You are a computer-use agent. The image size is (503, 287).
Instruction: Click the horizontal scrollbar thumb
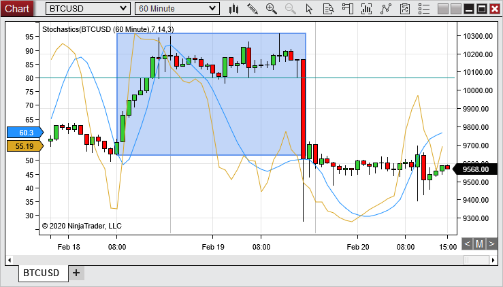tap(476, 259)
